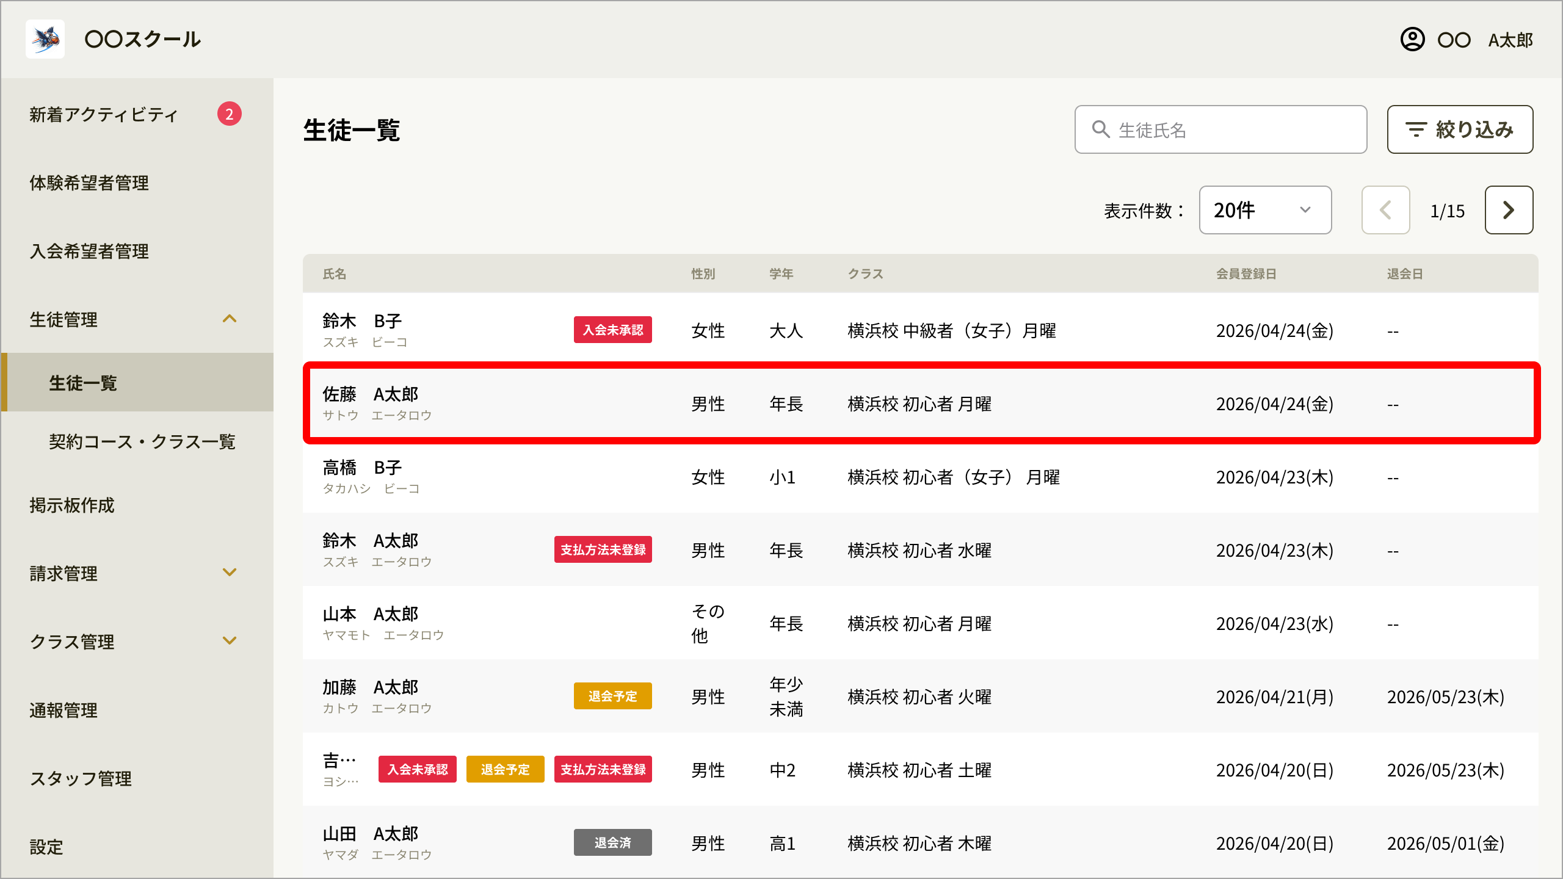Click the クラス column header
The image size is (1563, 879).
click(866, 274)
